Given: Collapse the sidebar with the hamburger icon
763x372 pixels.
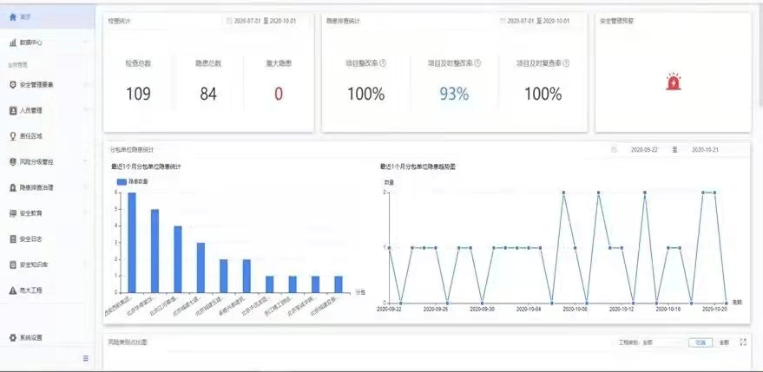Looking at the screenshot, I should pos(86,358).
